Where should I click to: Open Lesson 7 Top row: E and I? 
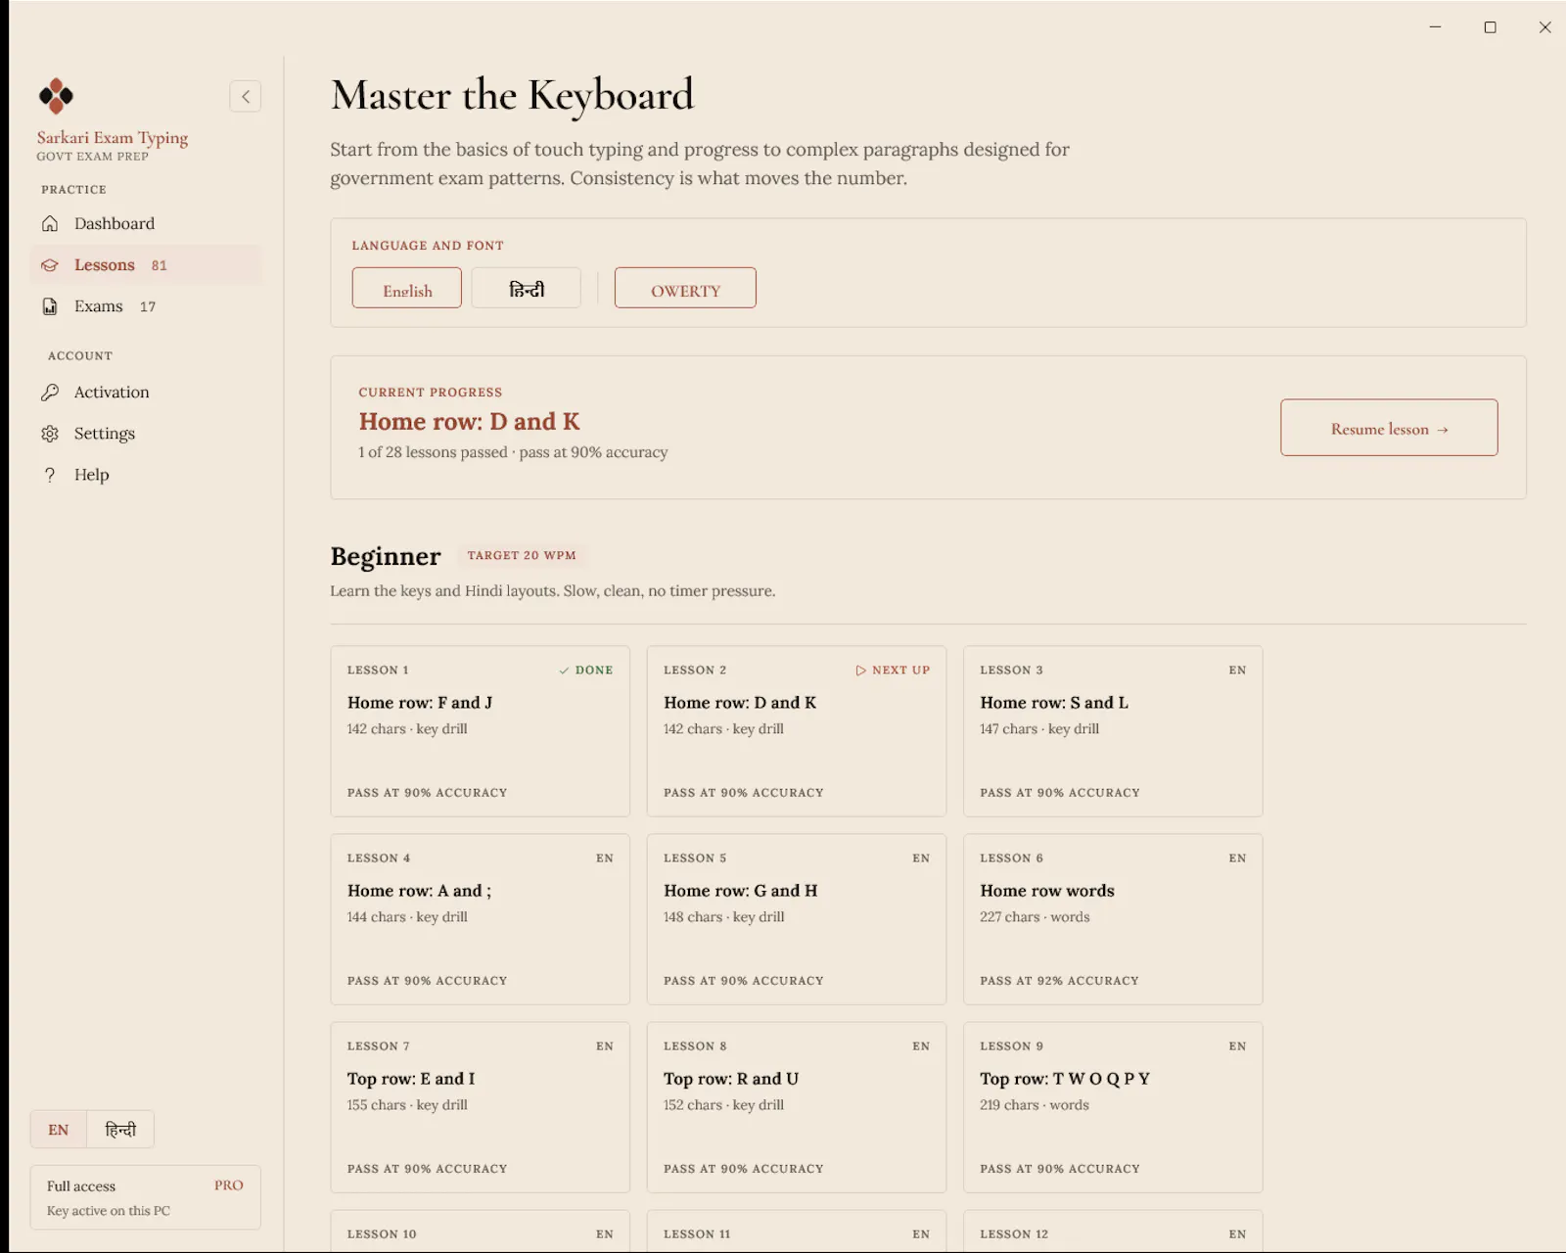tap(481, 1107)
